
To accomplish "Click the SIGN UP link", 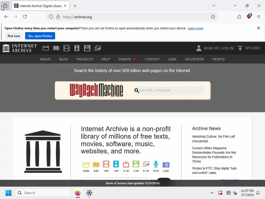I will (211, 48).
